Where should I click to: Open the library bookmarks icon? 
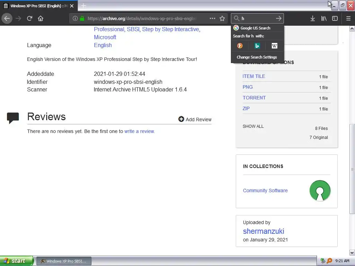(324, 18)
